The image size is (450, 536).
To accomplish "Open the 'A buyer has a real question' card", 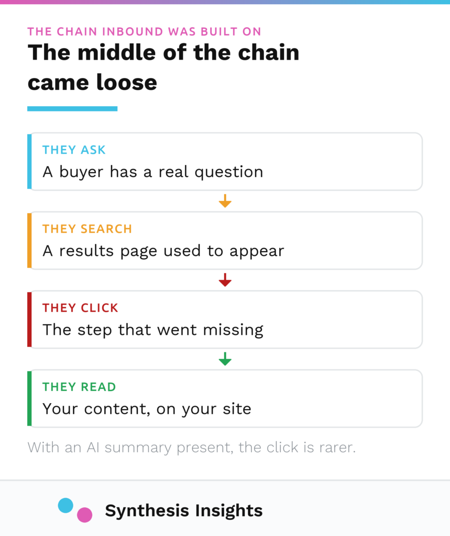I will 225,161.
